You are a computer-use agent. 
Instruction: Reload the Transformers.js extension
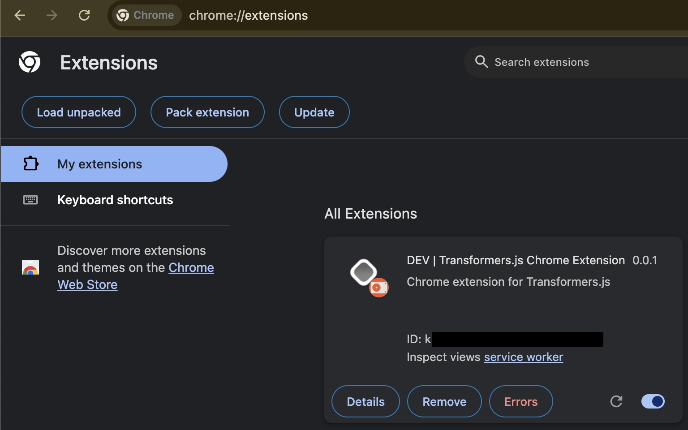pyautogui.click(x=617, y=401)
